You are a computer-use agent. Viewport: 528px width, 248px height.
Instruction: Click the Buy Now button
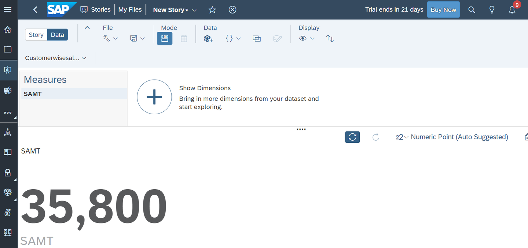(443, 10)
